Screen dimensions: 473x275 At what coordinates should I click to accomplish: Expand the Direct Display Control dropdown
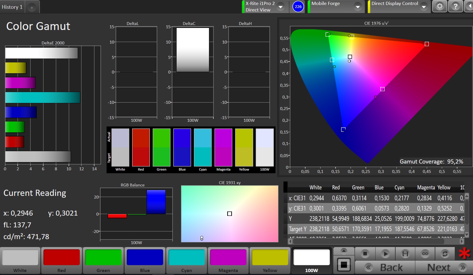click(424, 6)
